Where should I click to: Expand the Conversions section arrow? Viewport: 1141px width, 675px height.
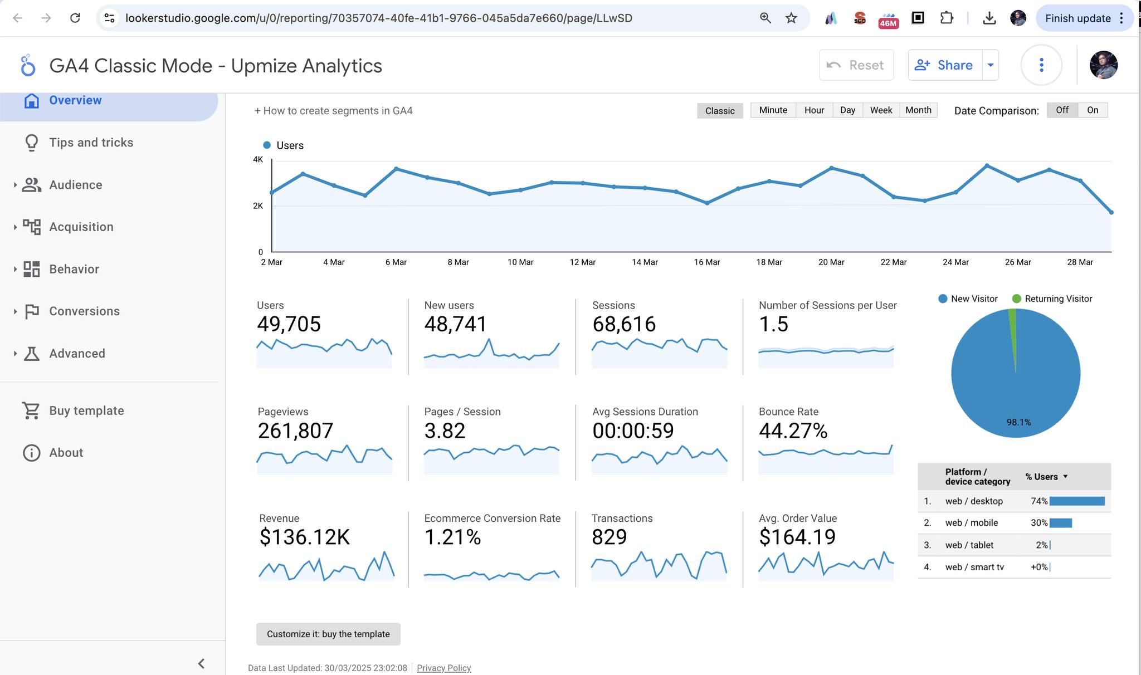click(x=15, y=311)
